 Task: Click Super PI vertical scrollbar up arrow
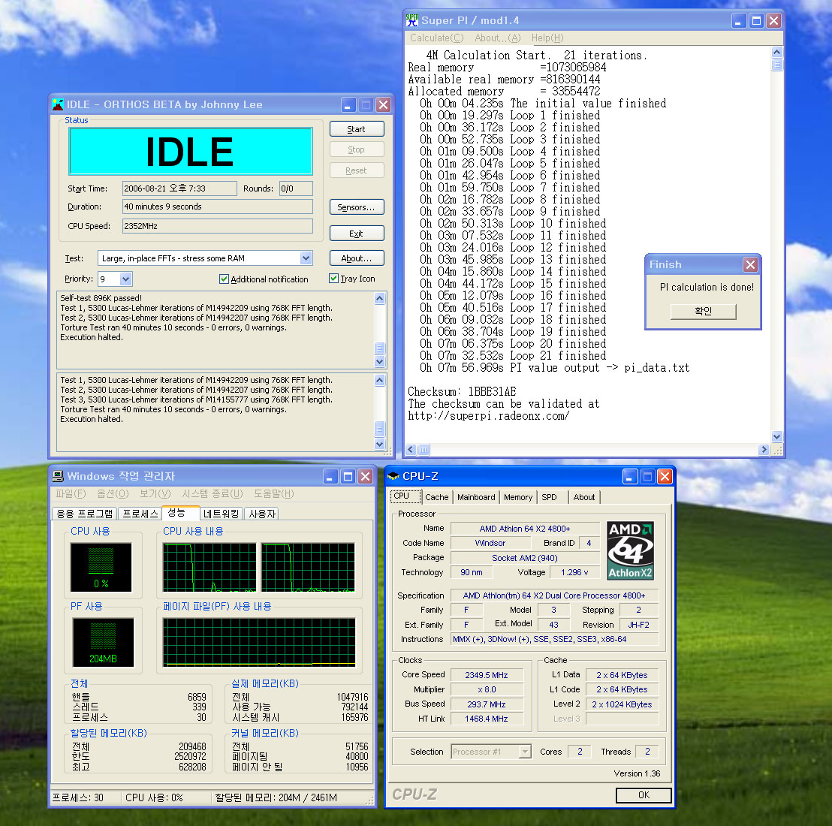click(x=777, y=52)
